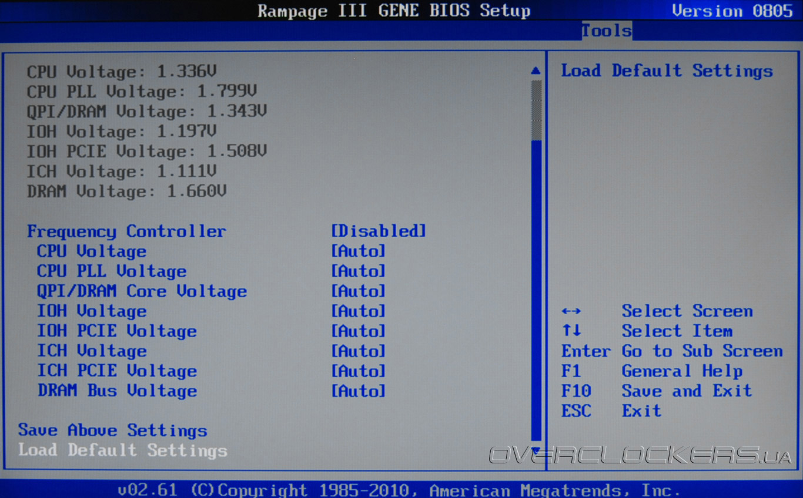Viewport: 803px width, 498px height.
Task: Select Save Above Settings
Action: tap(113, 430)
